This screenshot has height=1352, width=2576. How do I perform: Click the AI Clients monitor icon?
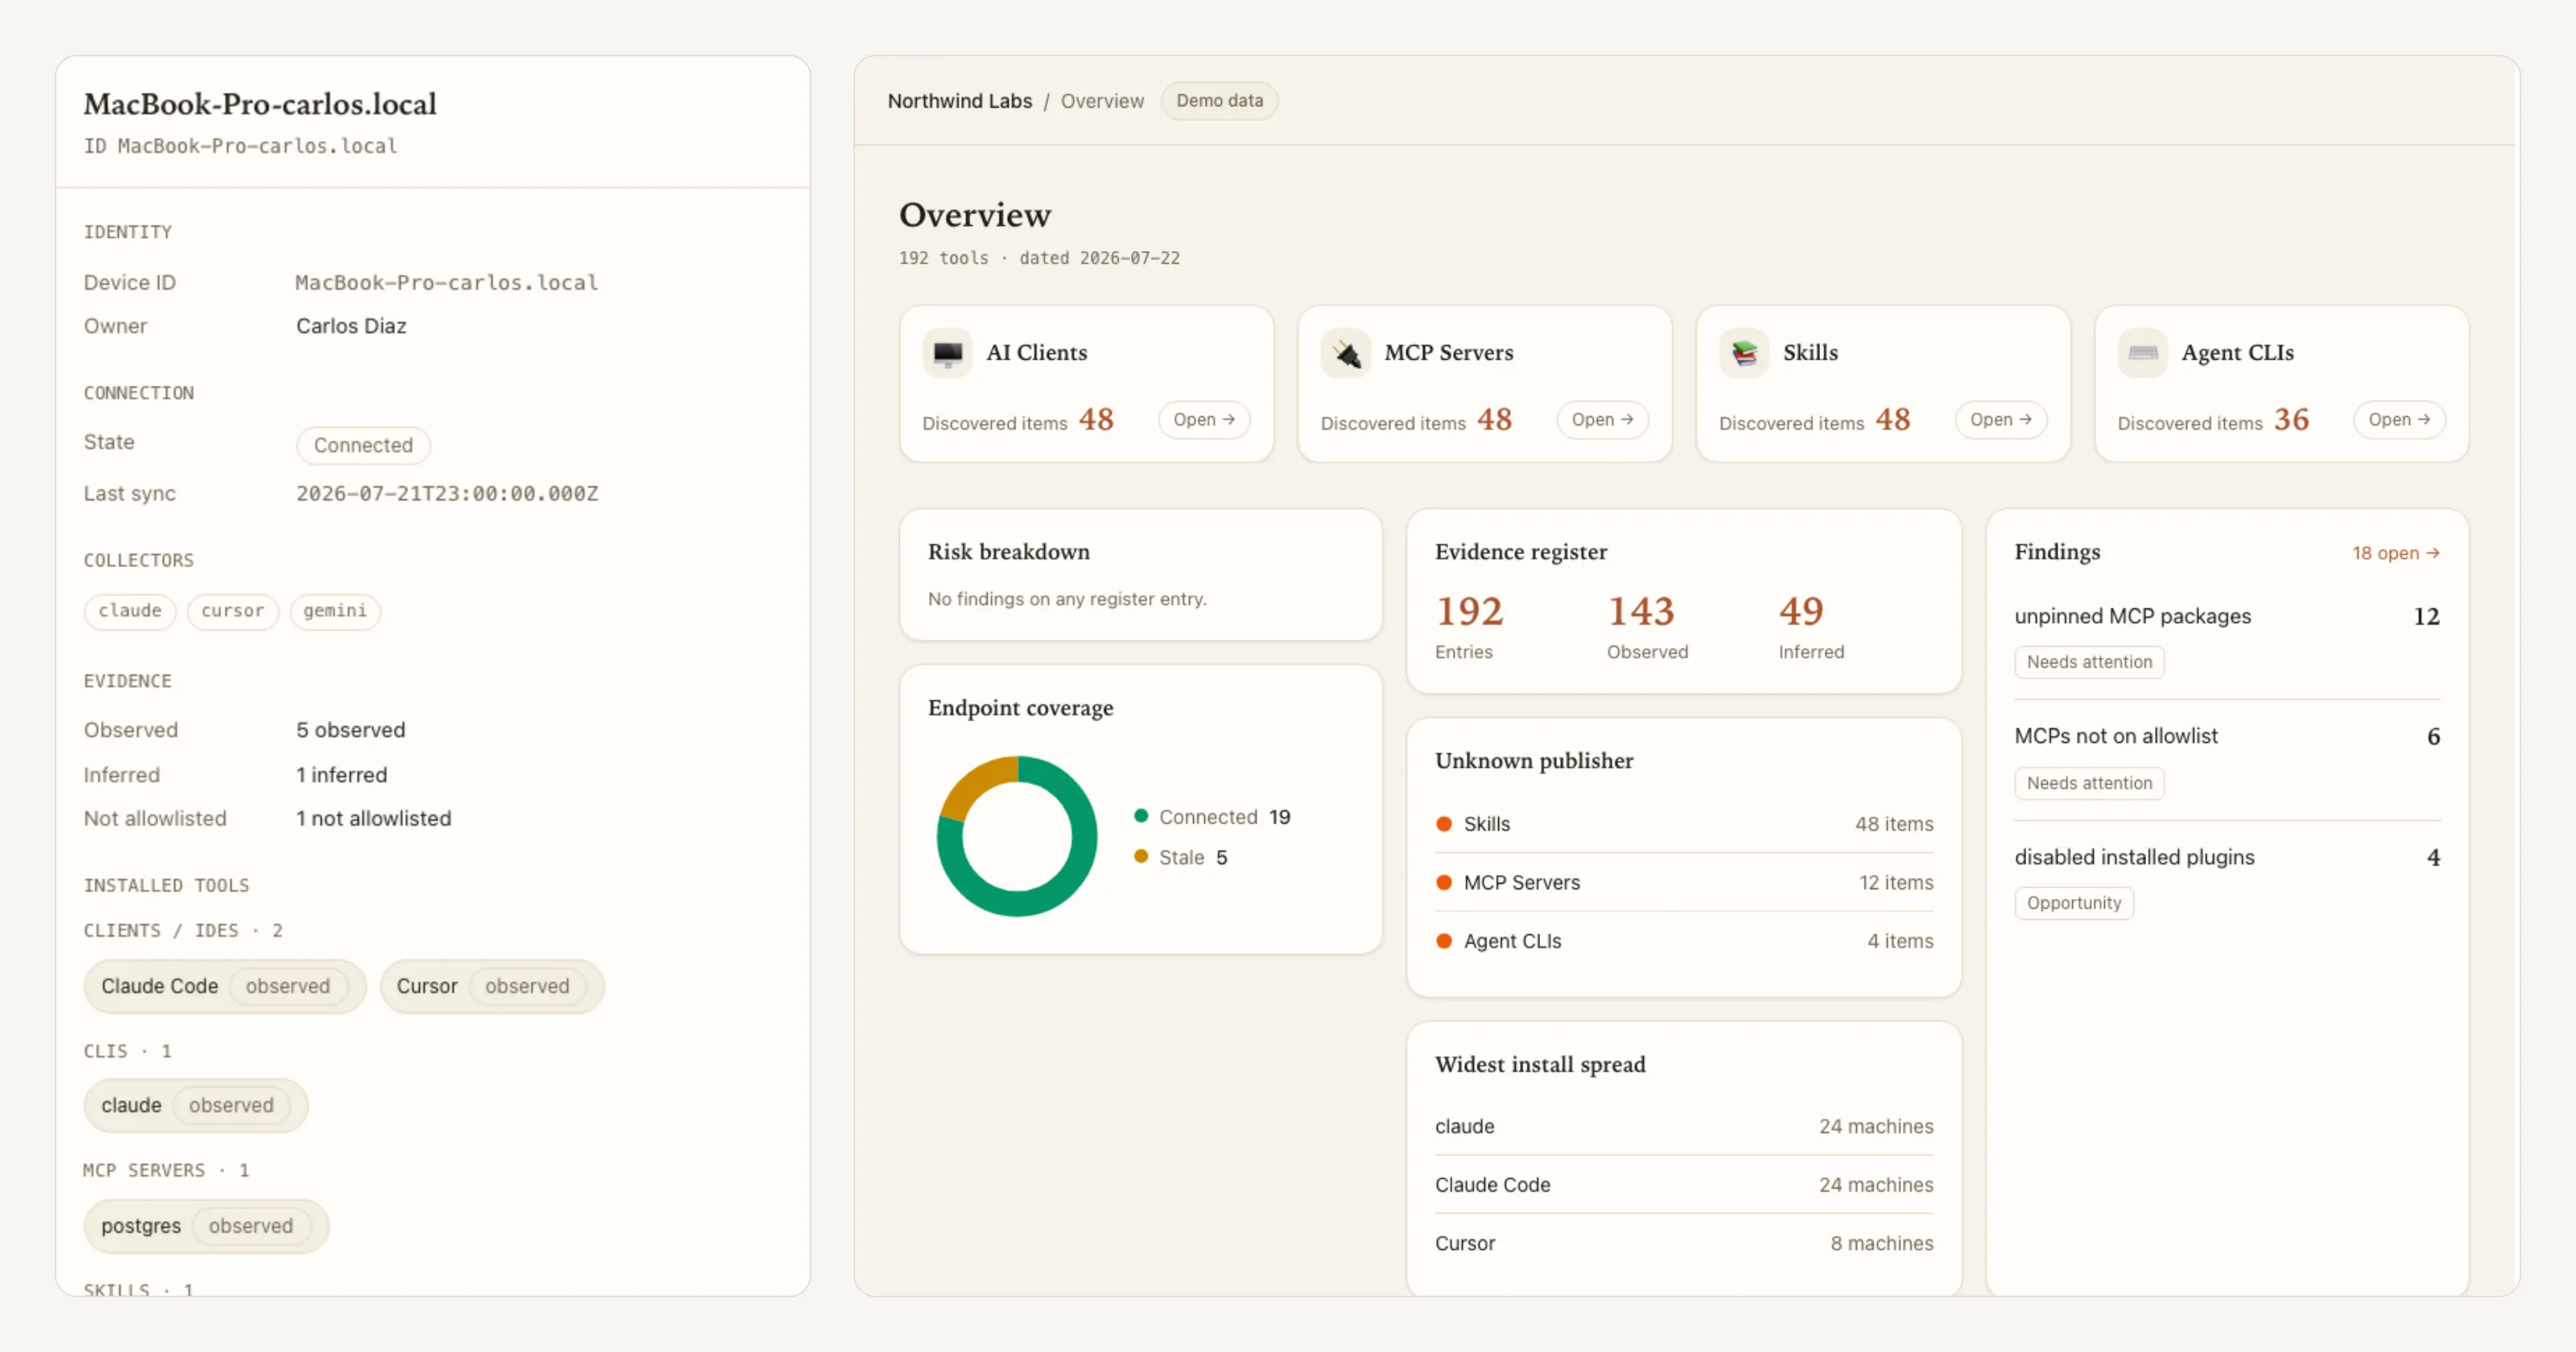[947, 353]
